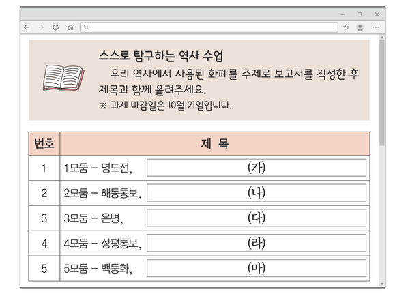Add page to favorites with star icon
The width and height of the screenshot is (393, 294).
(346, 27)
